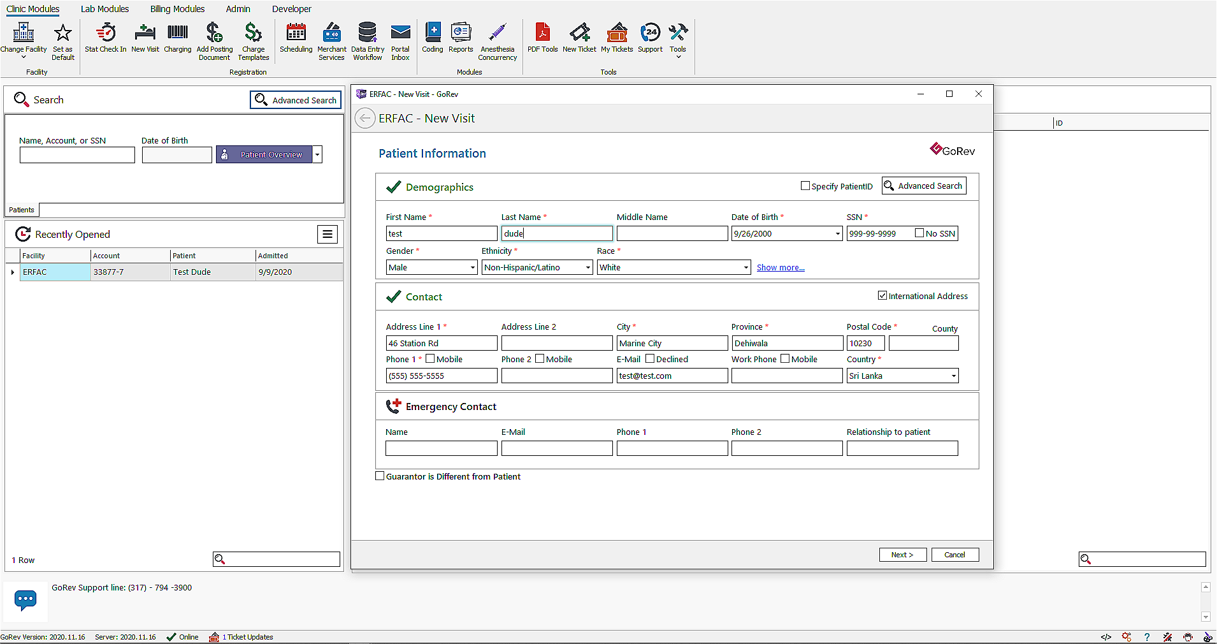The height and width of the screenshot is (644, 1217).
Task: Check the E-Mail Declined box
Action: click(x=650, y=358)
